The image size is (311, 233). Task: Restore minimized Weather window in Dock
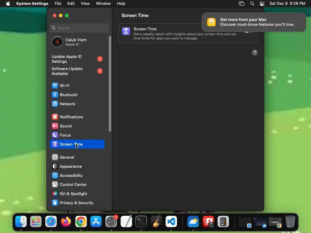pyautogui.click(x=260, y=222)
